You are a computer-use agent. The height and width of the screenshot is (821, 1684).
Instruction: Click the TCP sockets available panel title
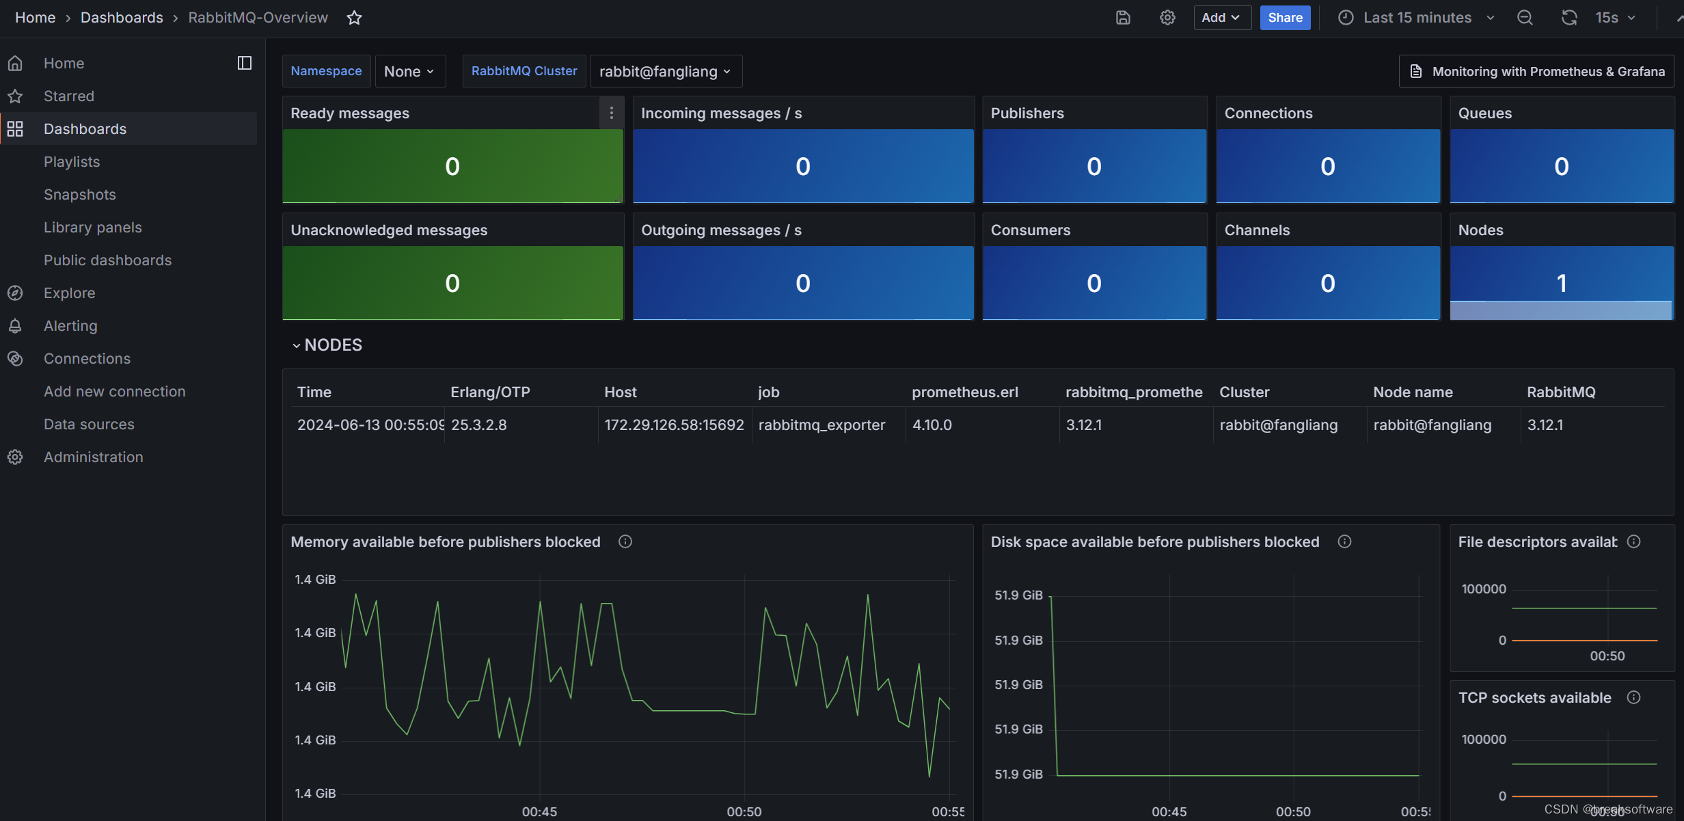click(1534, 698)
